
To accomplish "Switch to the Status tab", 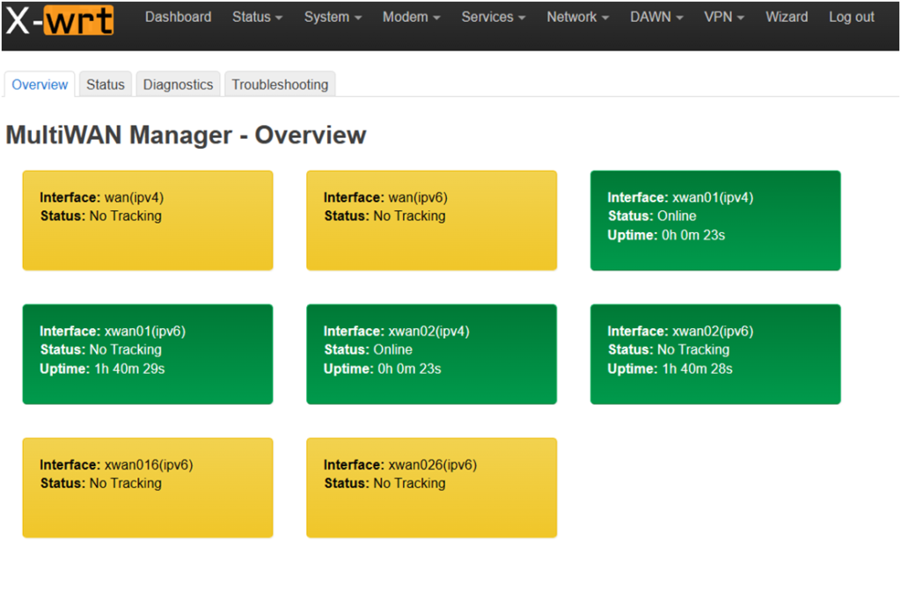I will 106,84.
